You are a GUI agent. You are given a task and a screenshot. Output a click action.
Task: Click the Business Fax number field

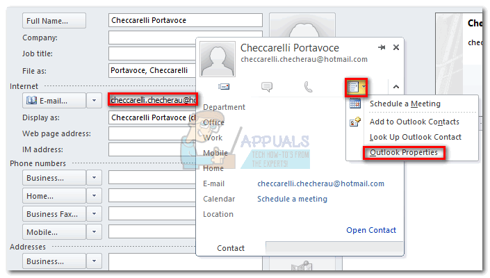tap(152, 213)
